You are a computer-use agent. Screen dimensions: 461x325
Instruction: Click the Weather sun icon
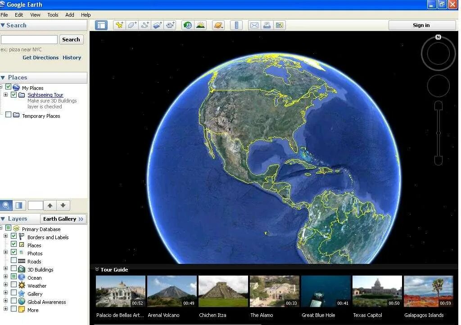tap(22, 285)
